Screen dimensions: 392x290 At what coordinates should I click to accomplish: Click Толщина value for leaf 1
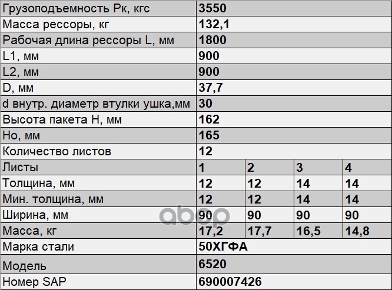(205, 184)
